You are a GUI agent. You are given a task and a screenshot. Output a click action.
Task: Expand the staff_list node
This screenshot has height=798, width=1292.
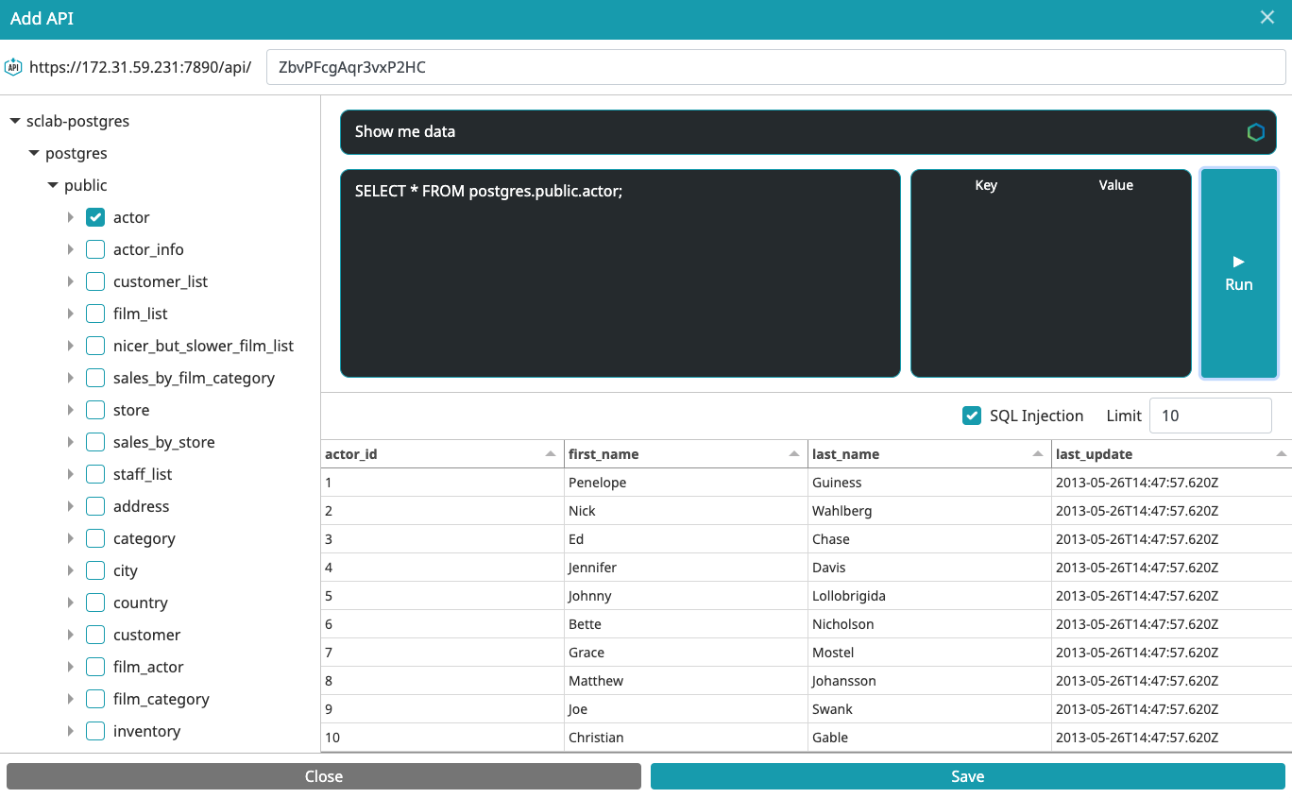pyautogui.click(x=71, y=474)
